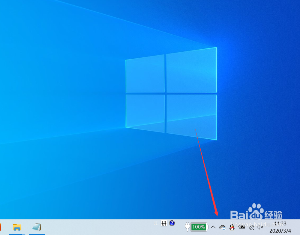Expand hidden tray icons chevron
This screenshot has height=235, width=300.
[213, 227]
